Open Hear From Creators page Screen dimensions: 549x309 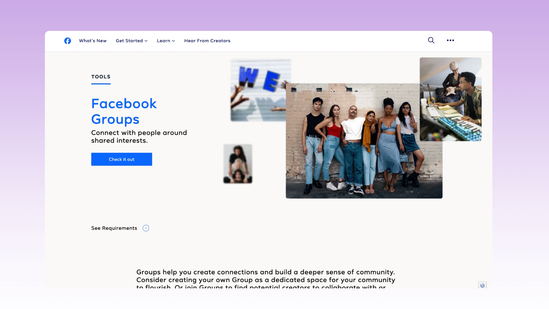pos(207,41)
